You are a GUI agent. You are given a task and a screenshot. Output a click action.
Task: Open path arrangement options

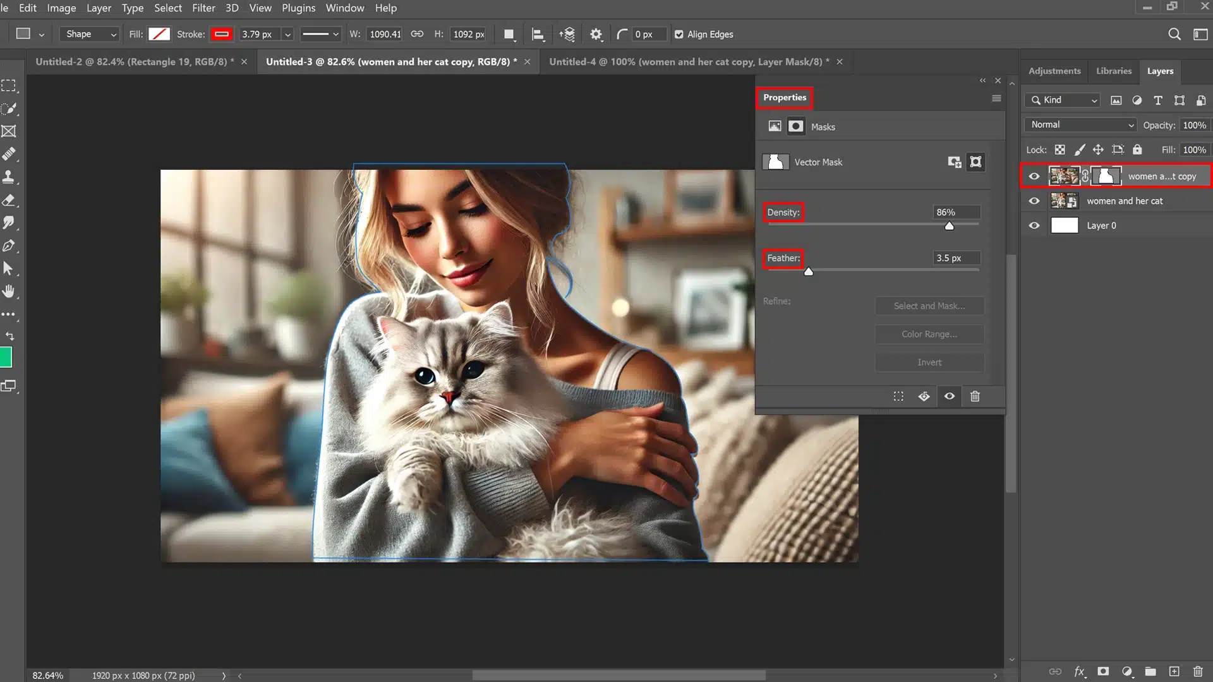(x=567, y=34)
